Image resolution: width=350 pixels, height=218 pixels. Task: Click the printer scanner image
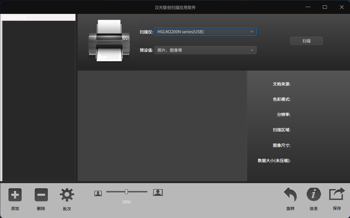point(109,41)
